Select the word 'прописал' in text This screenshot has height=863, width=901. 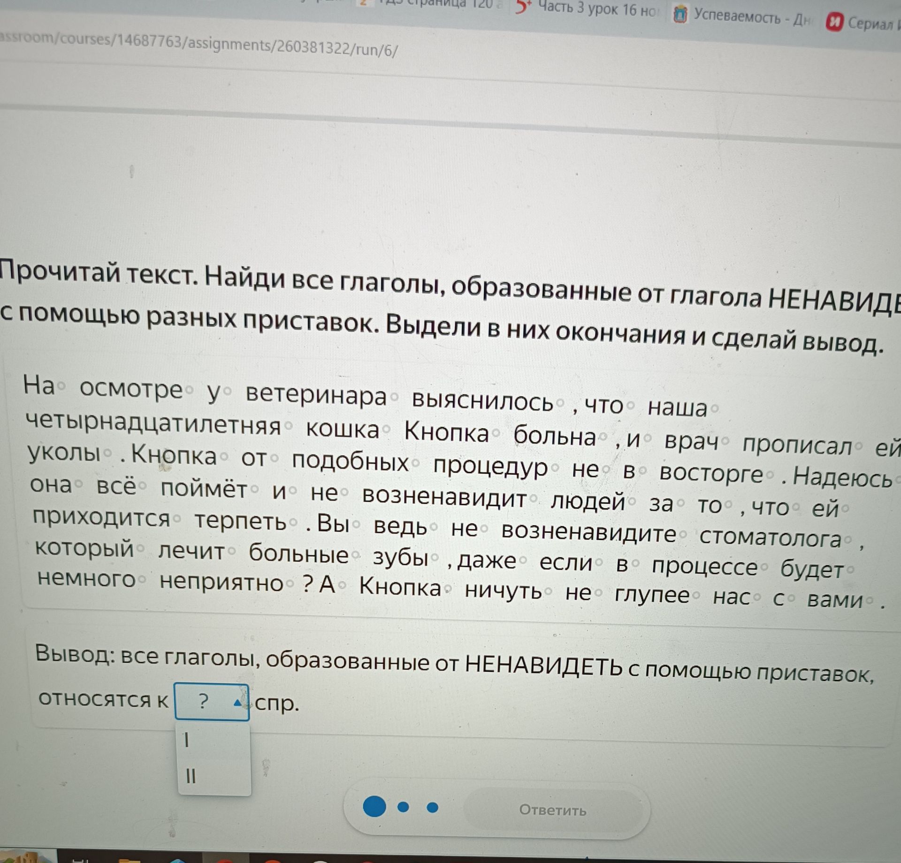coord(797,444)
